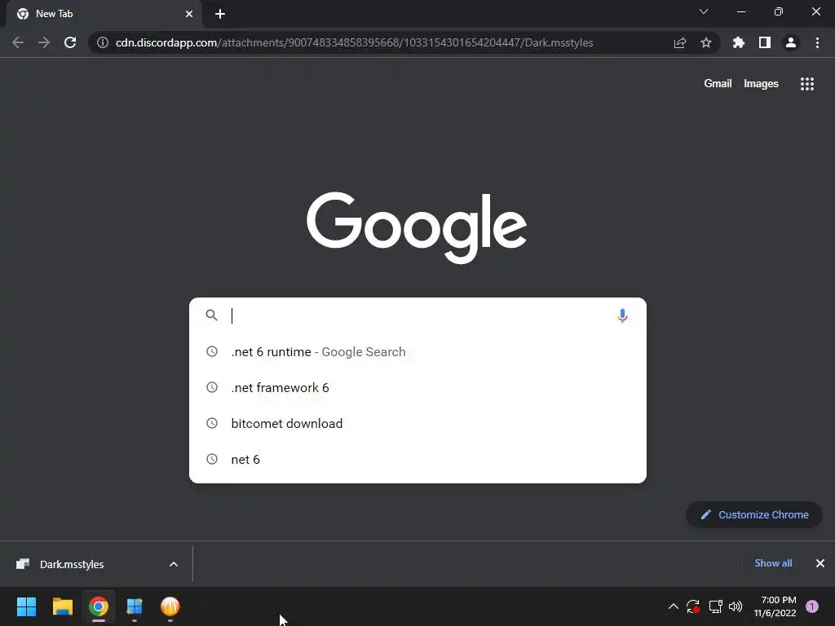
Task: Open the tab search chevron in title bar
Action: (x=704, y=11)
